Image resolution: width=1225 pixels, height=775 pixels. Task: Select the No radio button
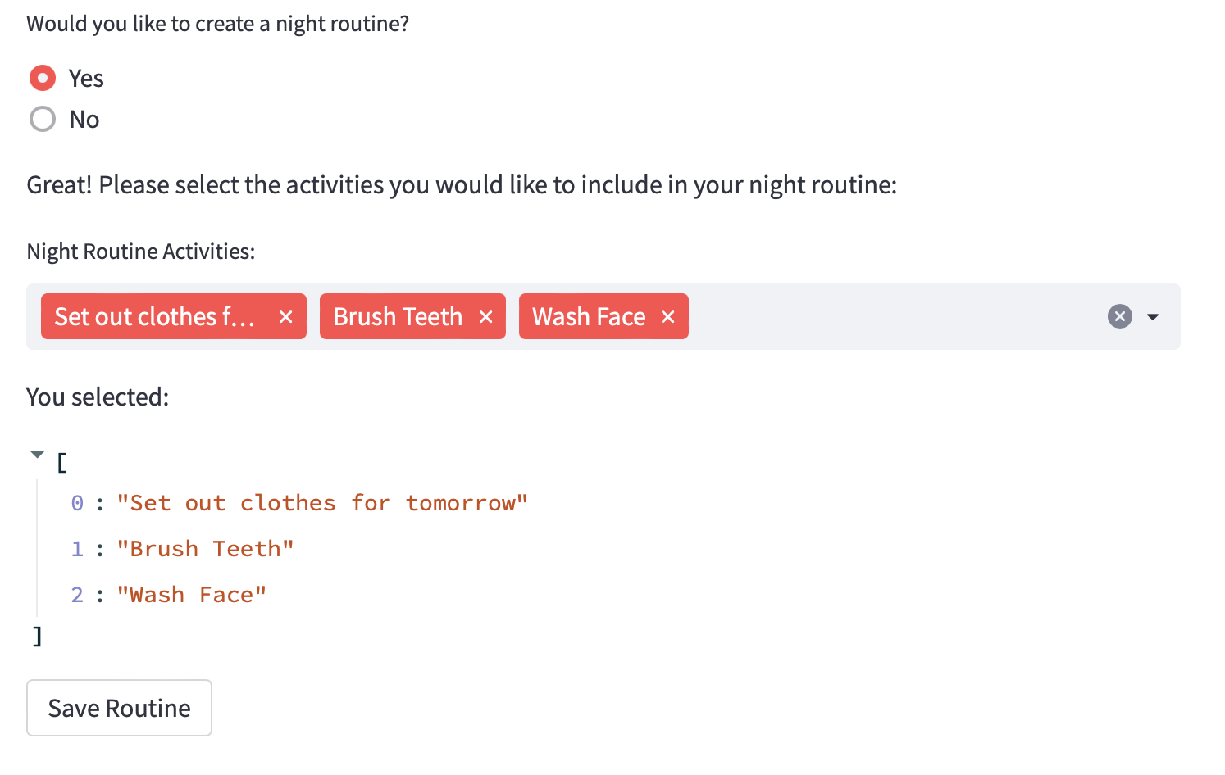[x=43, y=119]
